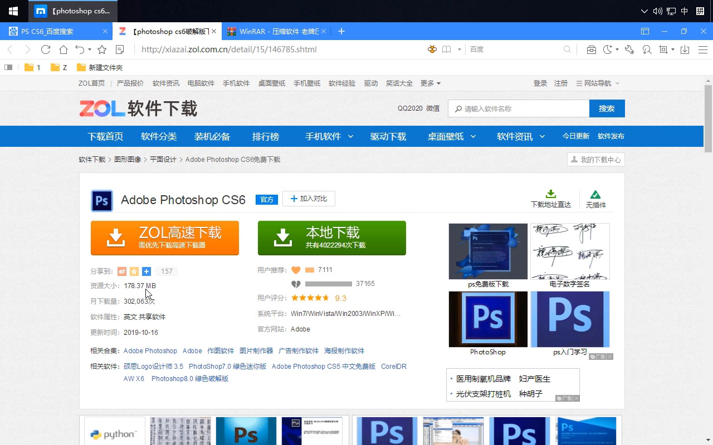Expand the screenshot options dropdown arrow
The width and height of the screenshot is (713, 445).
673,50
